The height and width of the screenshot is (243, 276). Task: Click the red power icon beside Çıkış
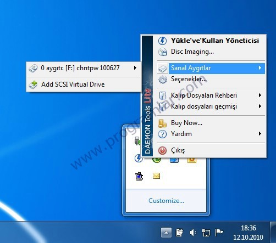coord(162,150)
